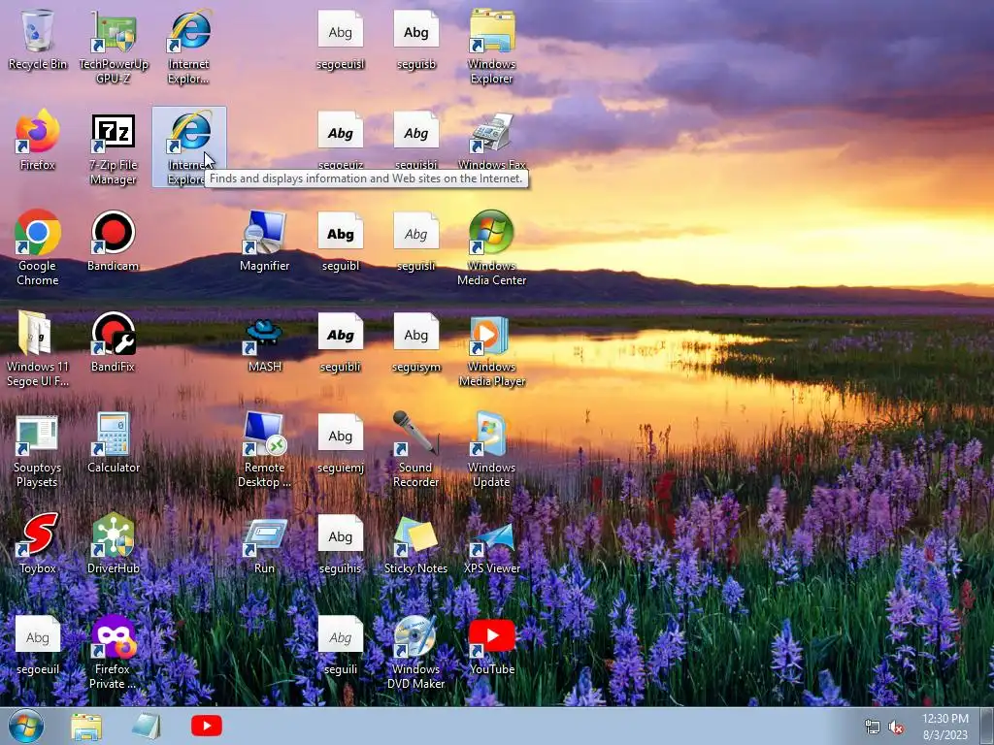The width and height of the screenshot is (994, 745).
Task: Select the seguisli font file
Action: coord(415,241)
